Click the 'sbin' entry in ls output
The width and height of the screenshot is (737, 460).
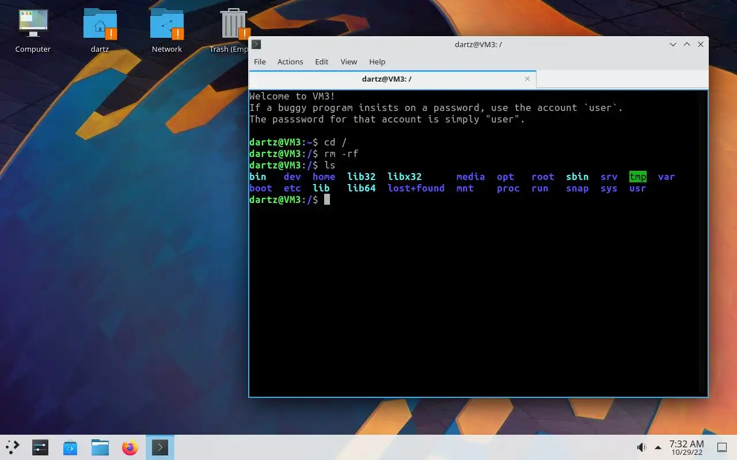pyautogui.click(x=578, y=177)
